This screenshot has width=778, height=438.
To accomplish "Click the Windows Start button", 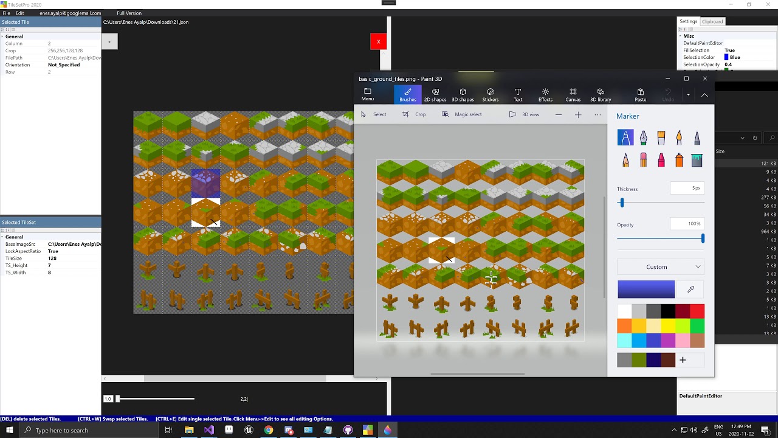I will 10,430.
